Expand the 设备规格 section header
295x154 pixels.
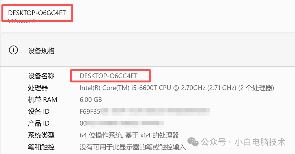(x=147, y=51)
